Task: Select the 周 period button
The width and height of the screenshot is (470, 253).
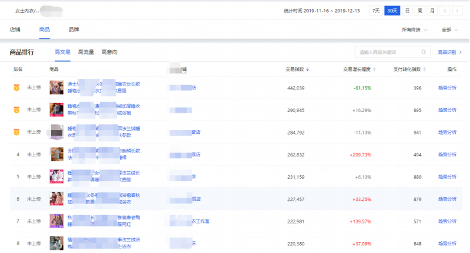Action: (x=420, y=11)
